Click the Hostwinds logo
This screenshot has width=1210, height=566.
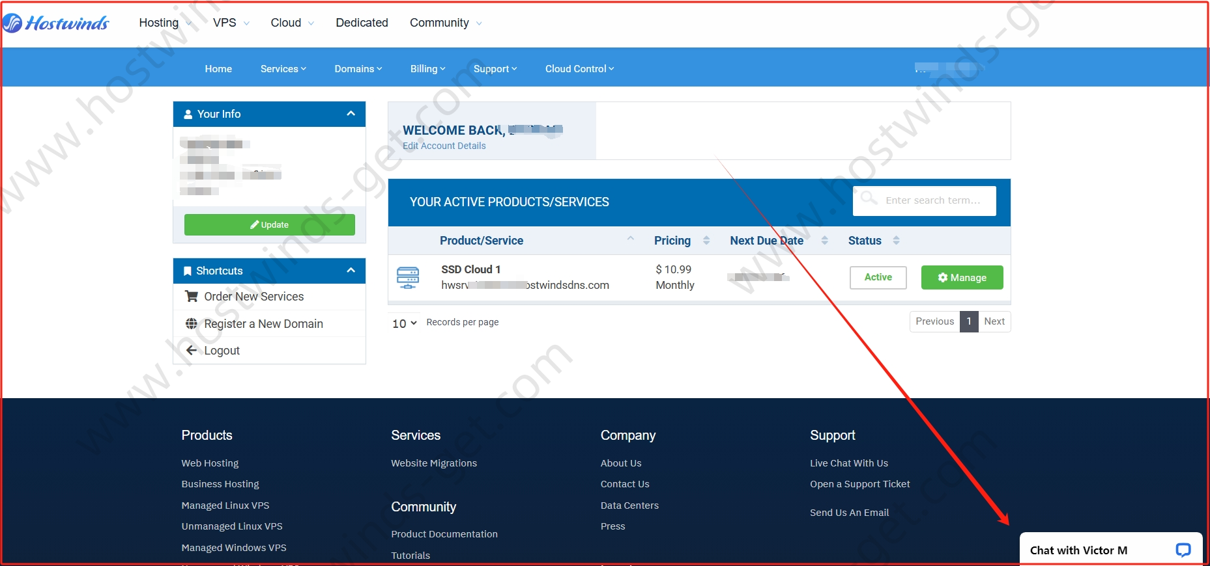tap(56, 23)
